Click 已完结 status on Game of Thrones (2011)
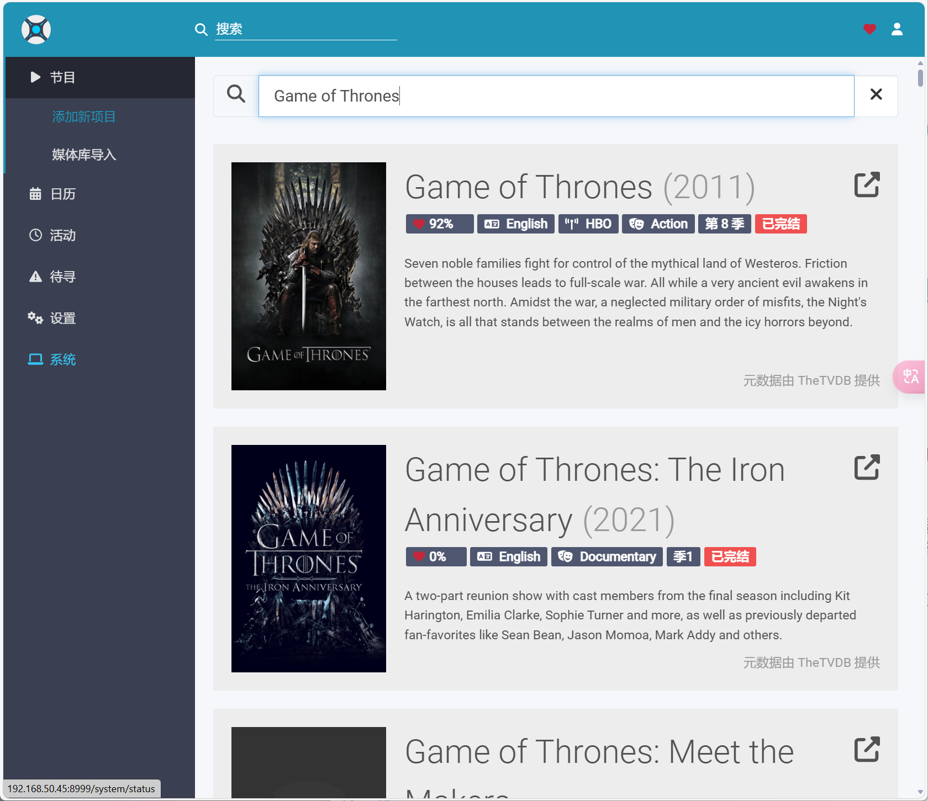 781,224
